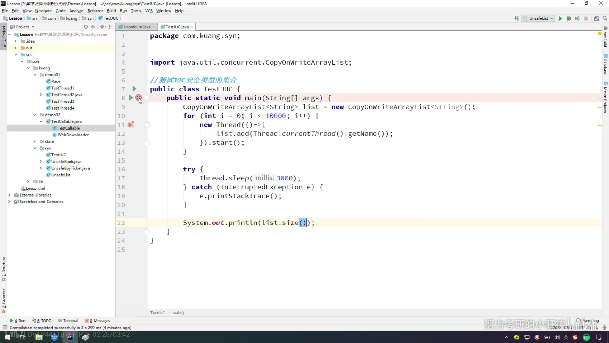Expand the .idea folder

point(15,41)
